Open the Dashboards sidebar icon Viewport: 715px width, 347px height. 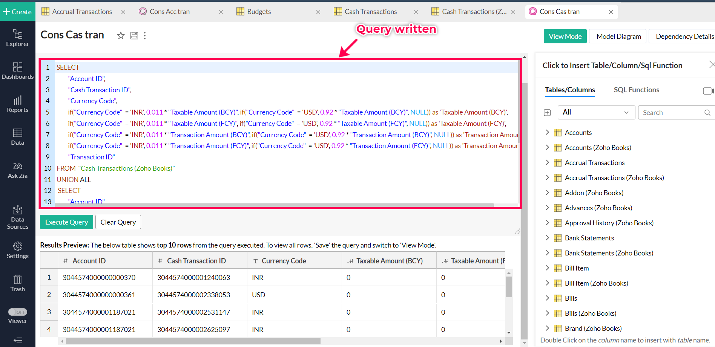point(17,70)
